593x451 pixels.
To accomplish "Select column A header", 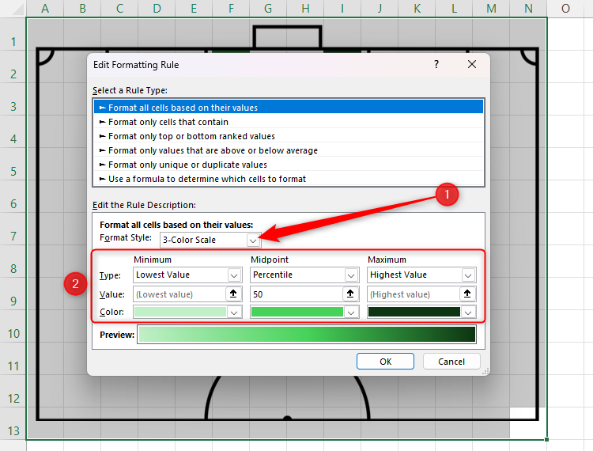I will pos(45,9).
